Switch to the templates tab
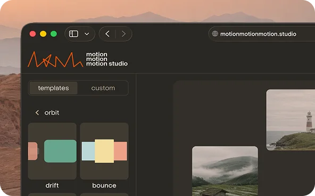The height and width of the screenshot is (196, 315). point(53,88)
